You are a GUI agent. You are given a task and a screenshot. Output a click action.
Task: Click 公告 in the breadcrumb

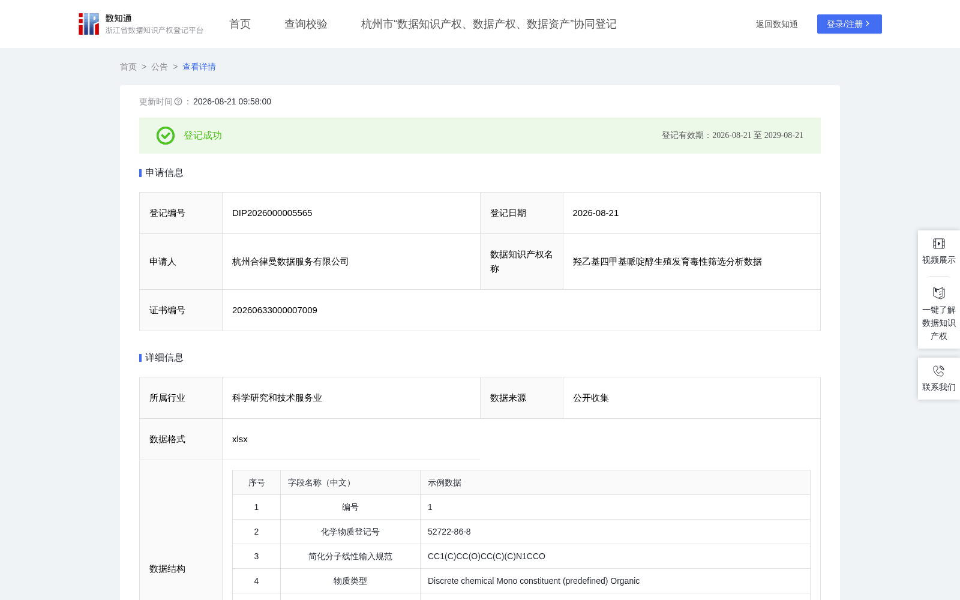click(x=160, y=67)
